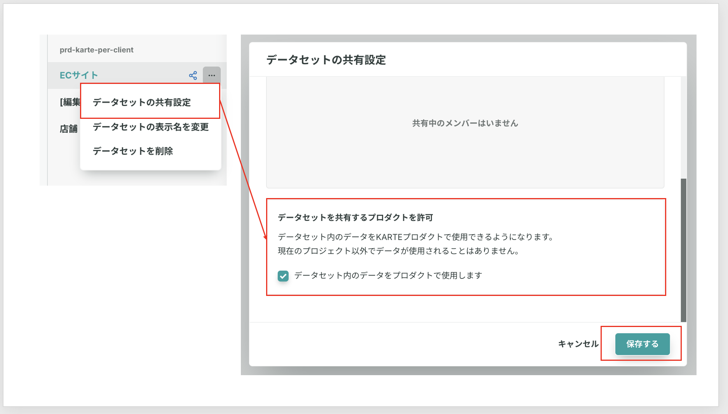Click the 保存する button
This screenshot has height=414, width=728.
(x=642, y=344)
